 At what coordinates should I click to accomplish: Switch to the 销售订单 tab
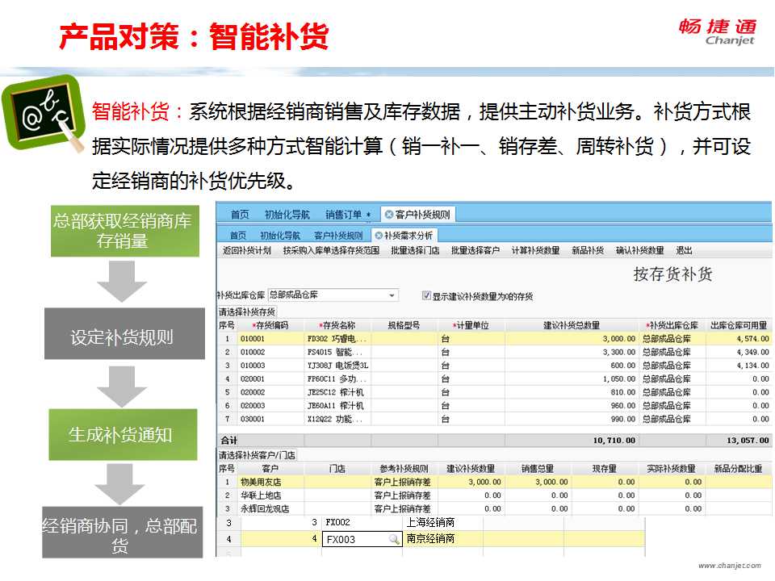348,215
